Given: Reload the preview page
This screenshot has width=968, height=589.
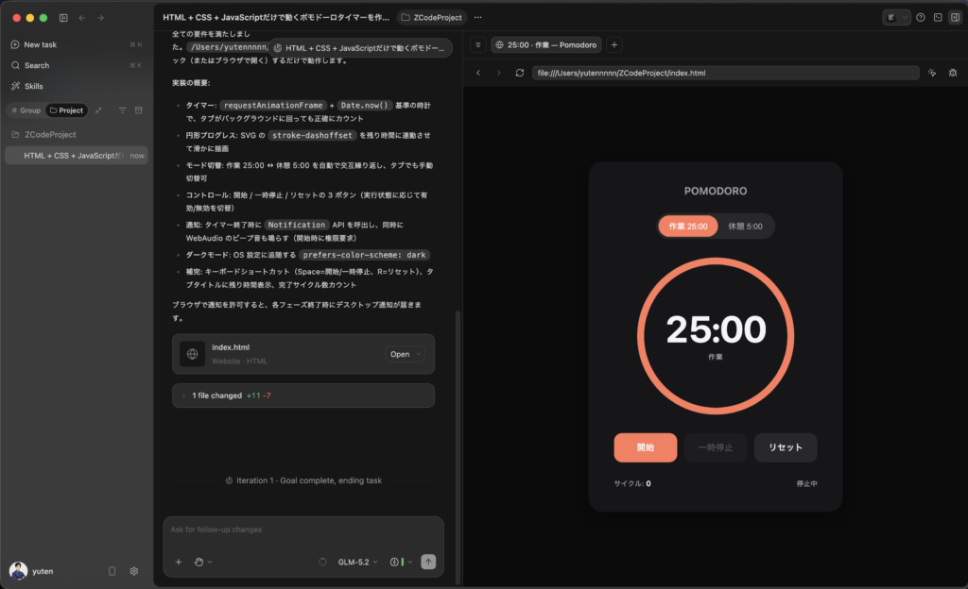Looking at the screenshot, I should tap(520, 73).
